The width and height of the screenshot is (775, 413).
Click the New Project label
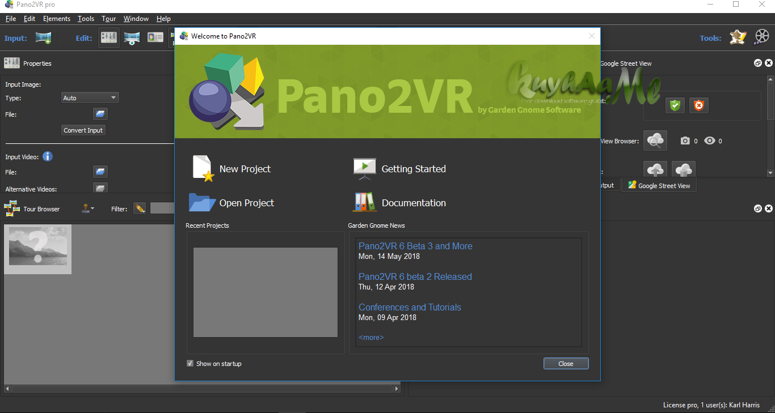(245, 169)
